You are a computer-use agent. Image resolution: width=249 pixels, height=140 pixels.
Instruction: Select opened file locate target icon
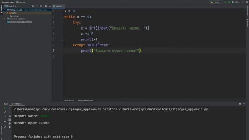[33, 6]
